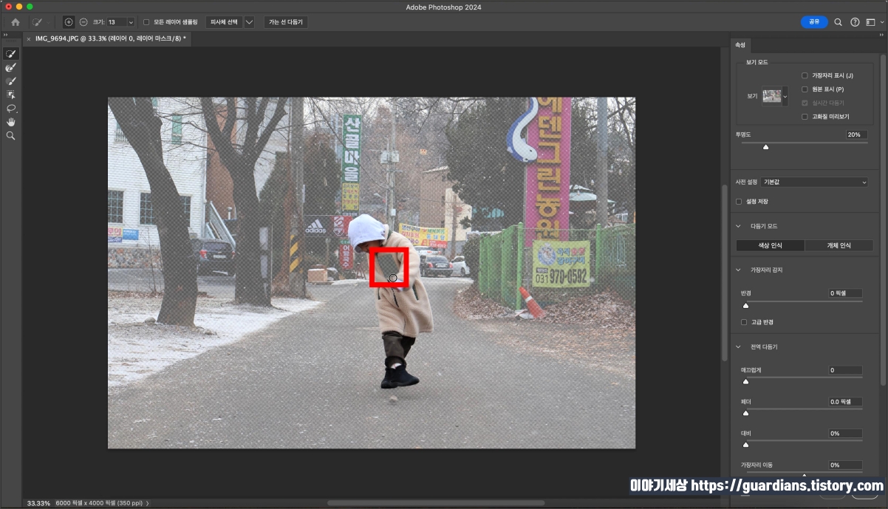Select the Refine Edge Brush tool
The width and height of the screenshot is (888, 509).
click(x=11, y=67)
